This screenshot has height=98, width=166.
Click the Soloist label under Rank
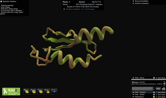pos(65,4)
